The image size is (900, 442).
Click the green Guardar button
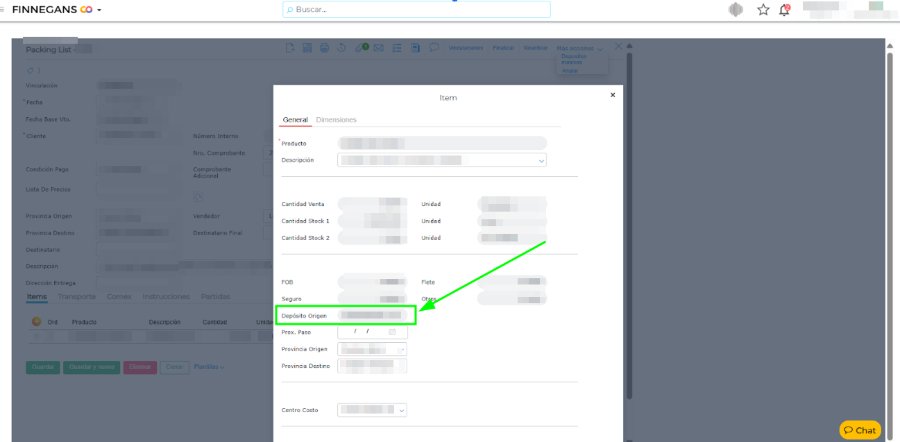[43, 367]
